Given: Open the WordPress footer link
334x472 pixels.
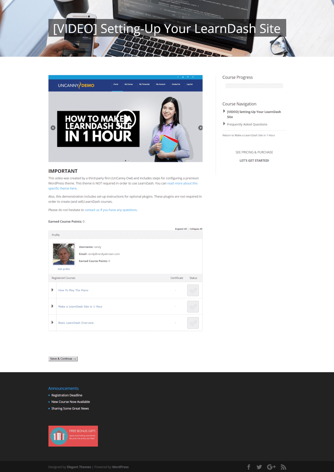Looking at the screenshot, I should click(x=120, y=467).
